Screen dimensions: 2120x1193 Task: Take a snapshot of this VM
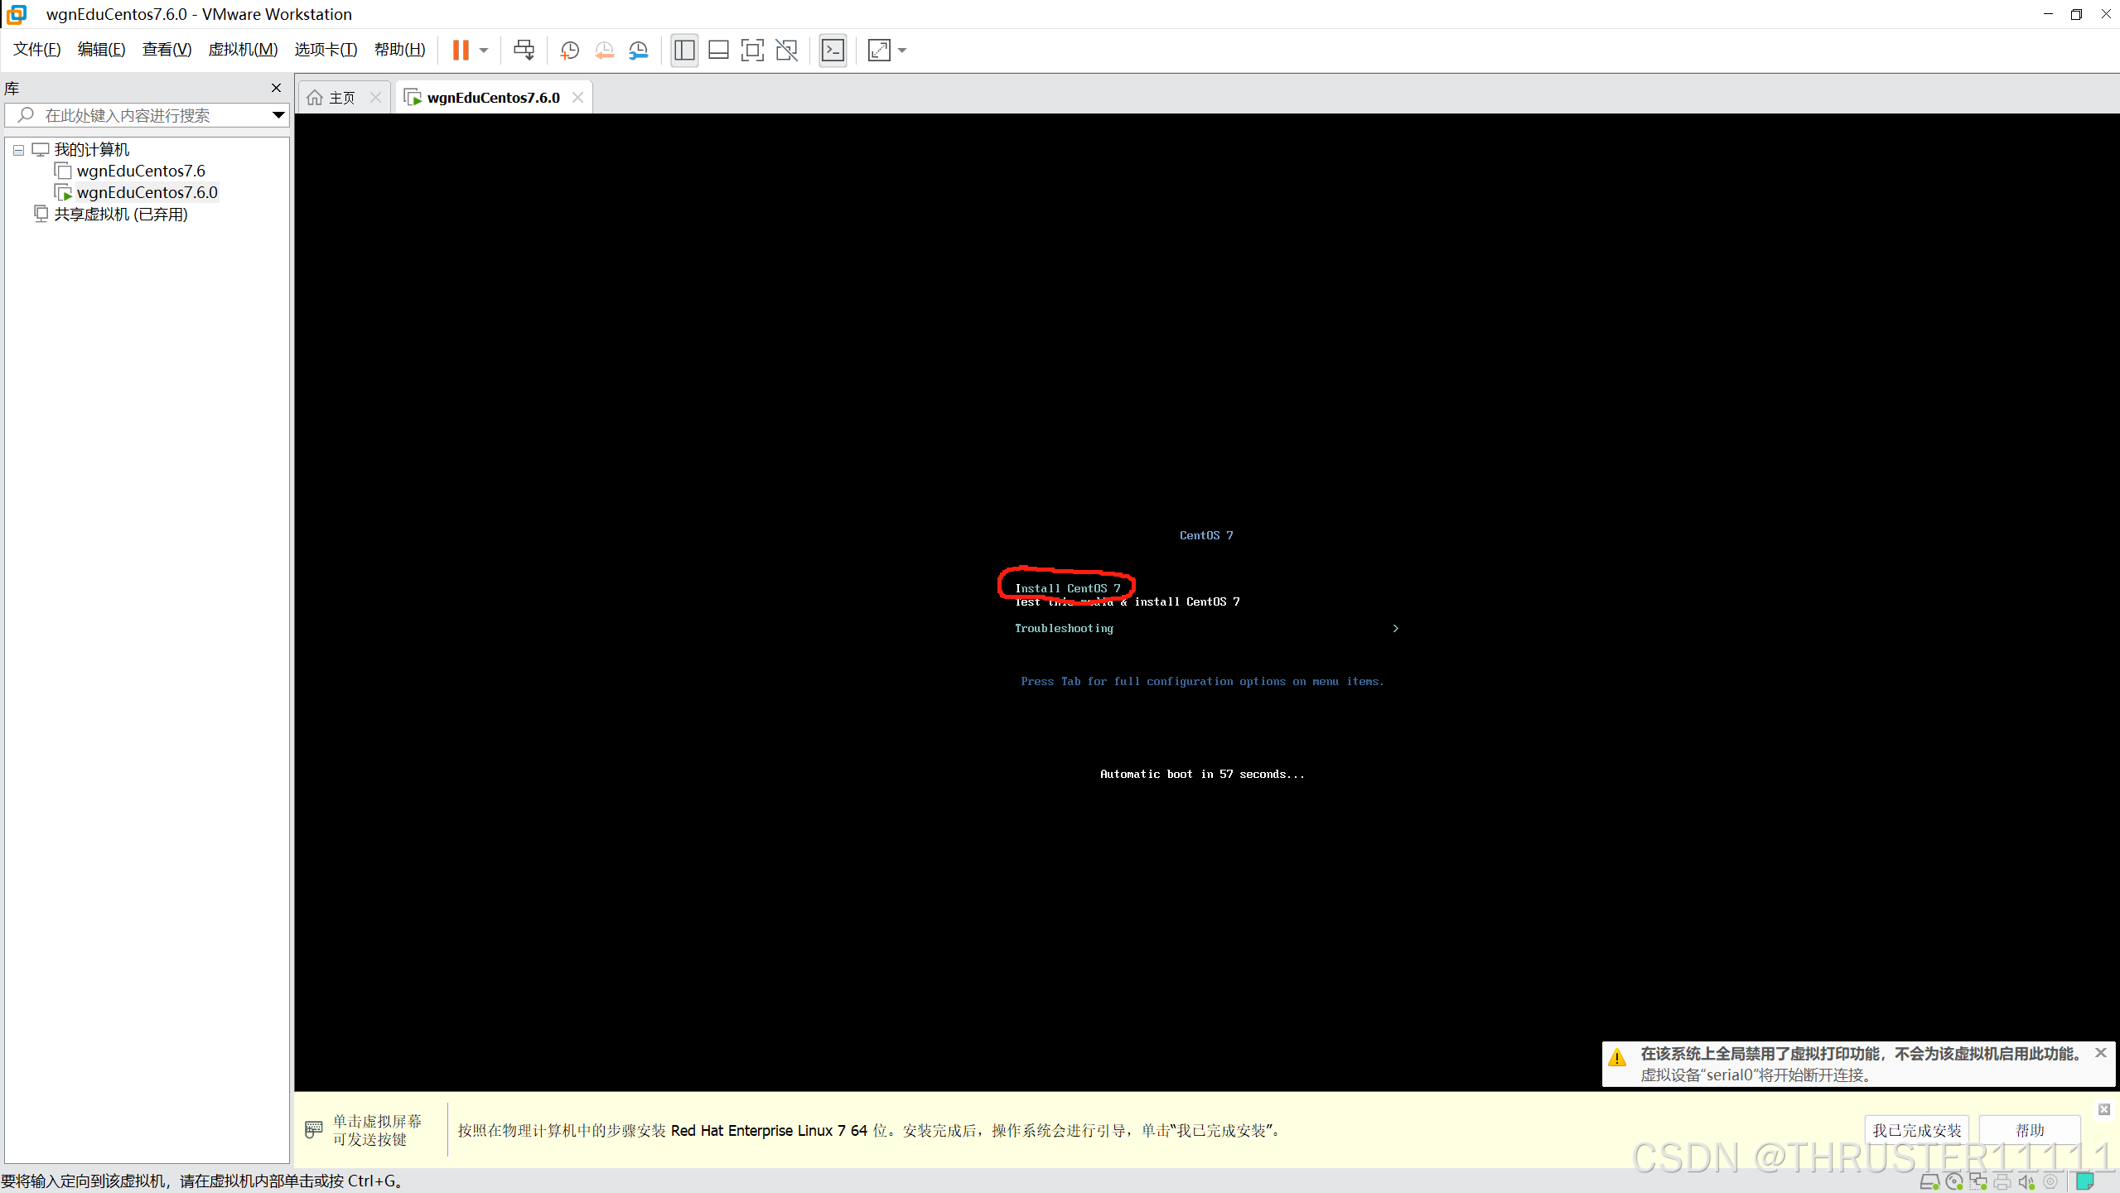(x=569, y=51)
